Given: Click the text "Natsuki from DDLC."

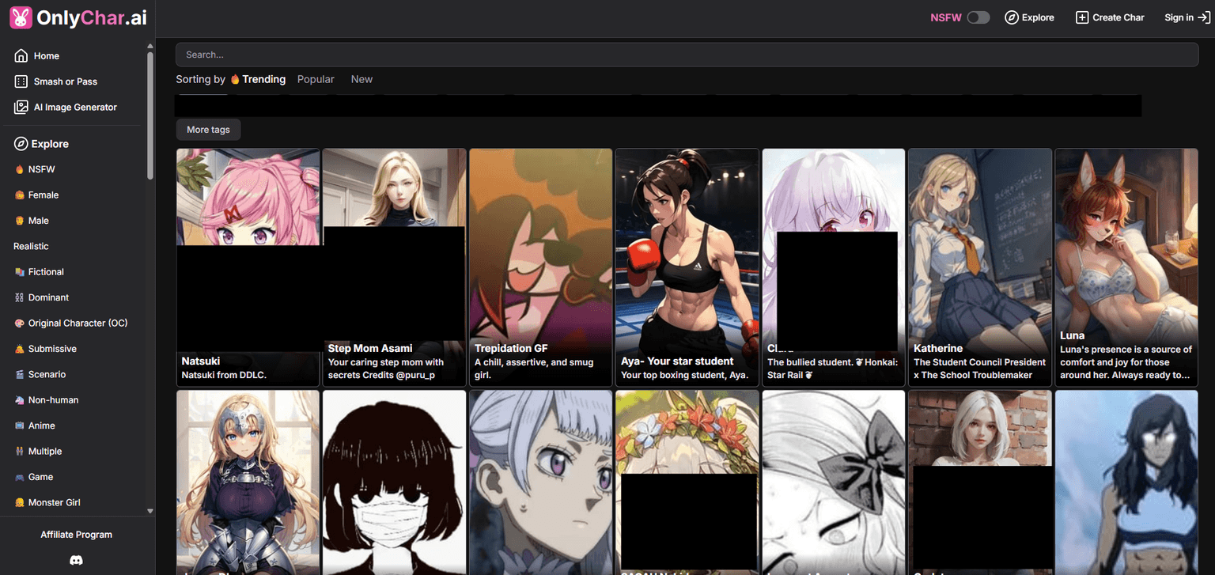Looking at the screenshot, I should 224,375.
